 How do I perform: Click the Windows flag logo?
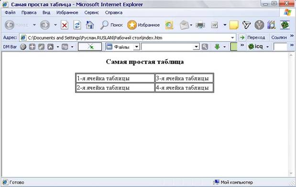coord(287,12)
